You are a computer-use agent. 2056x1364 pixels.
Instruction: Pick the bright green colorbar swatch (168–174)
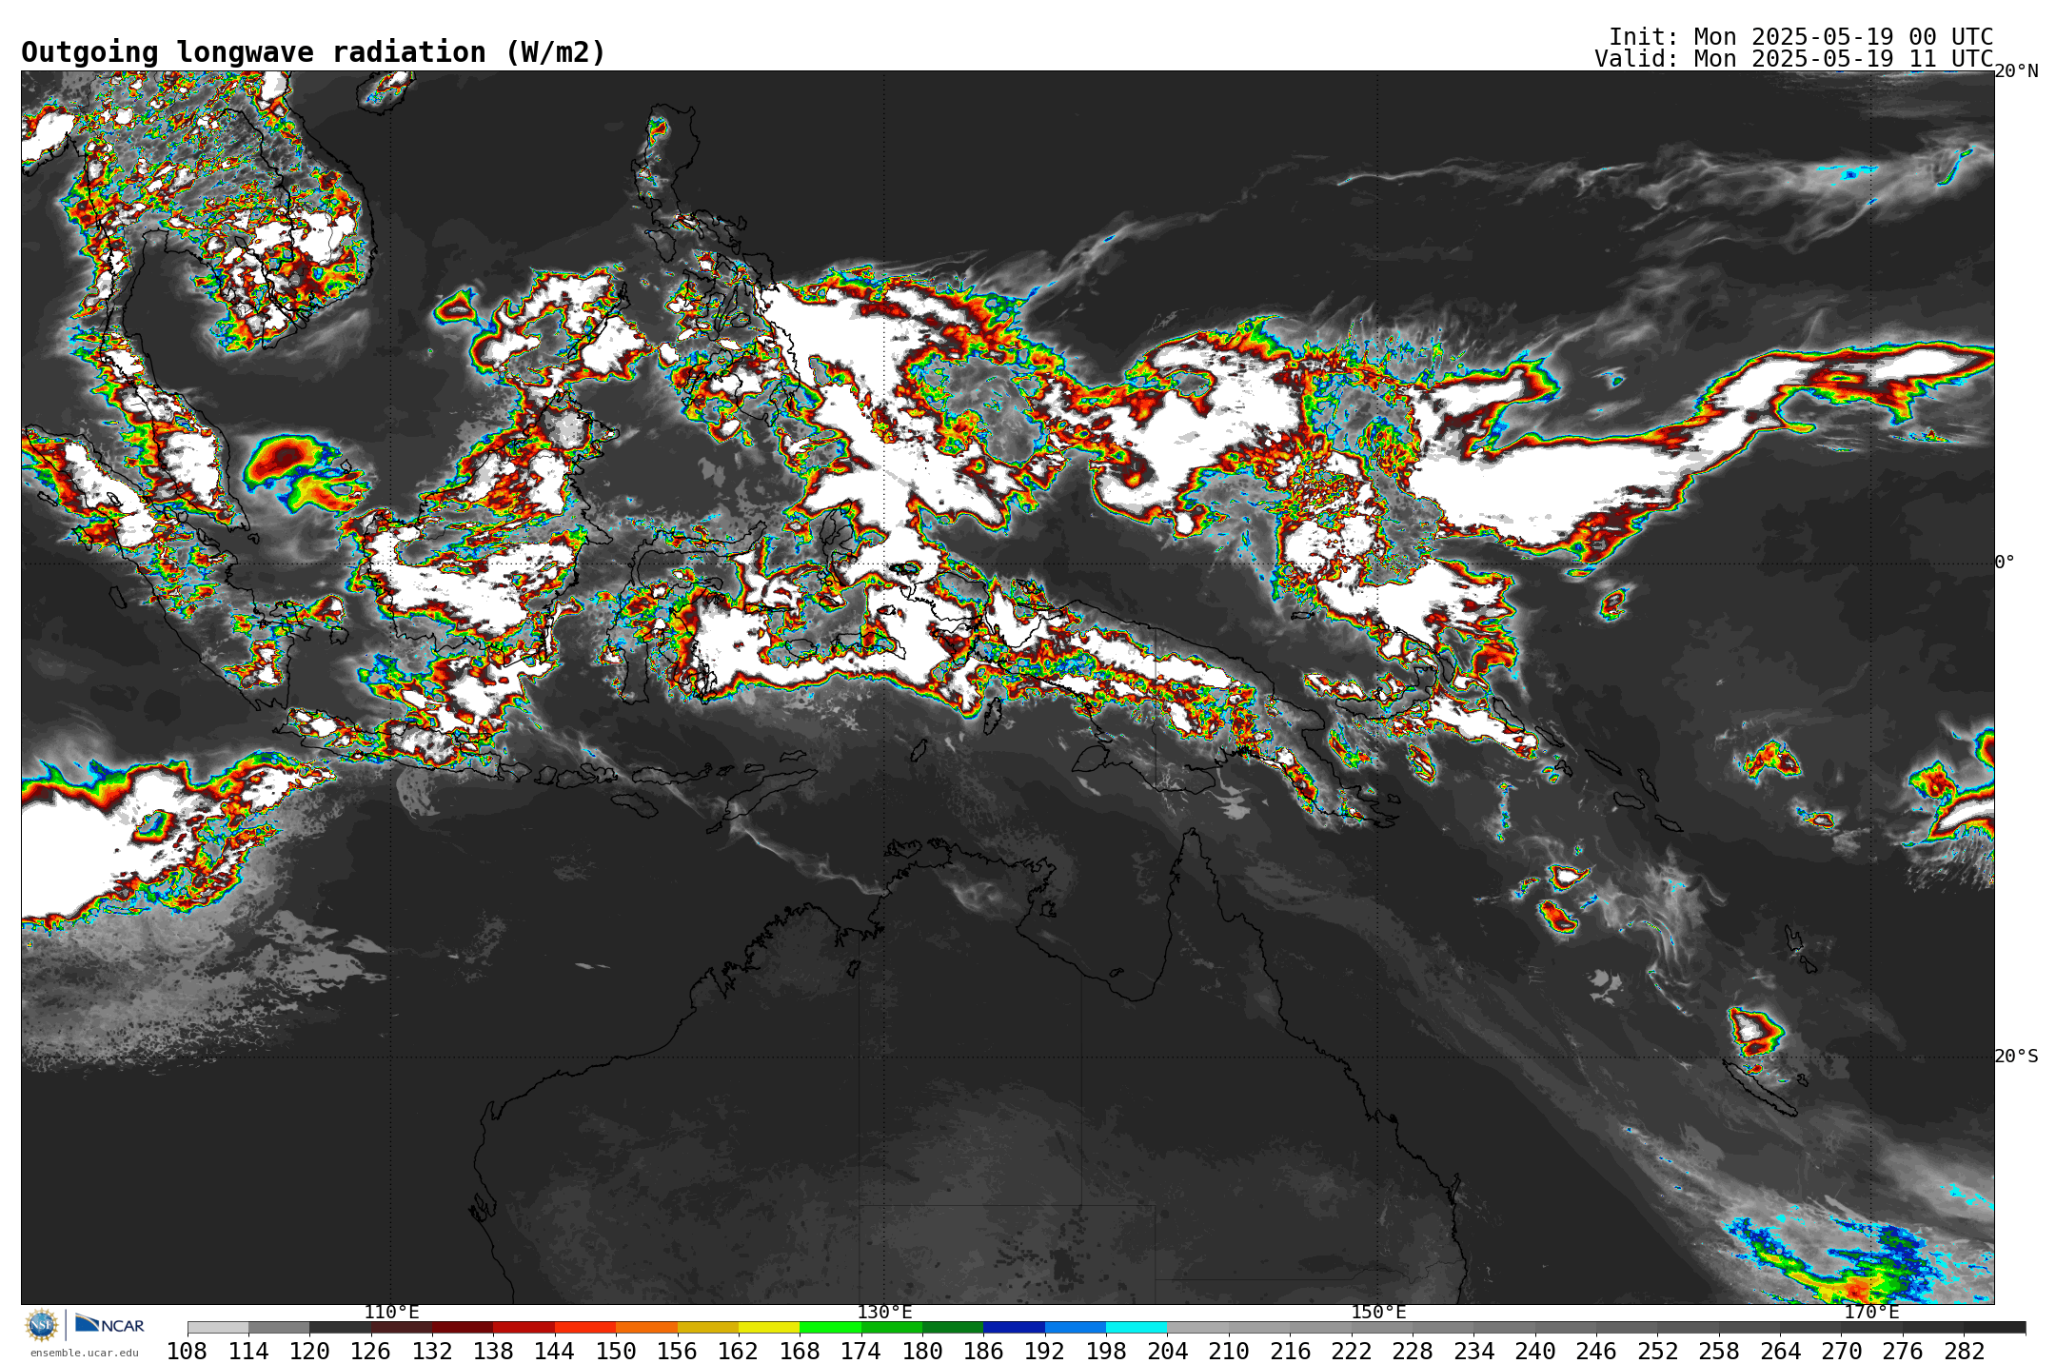click(x=830, y=1327)
